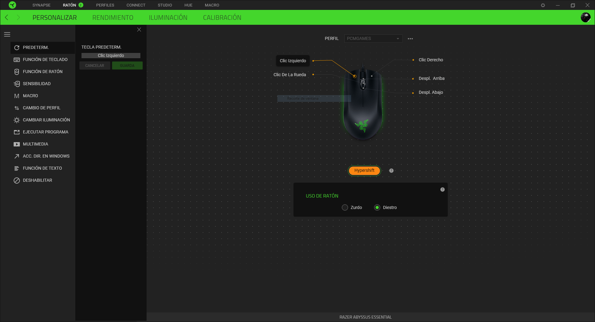
Task: Open Hypershift help question mark
Action: click(x=391, y=171)
